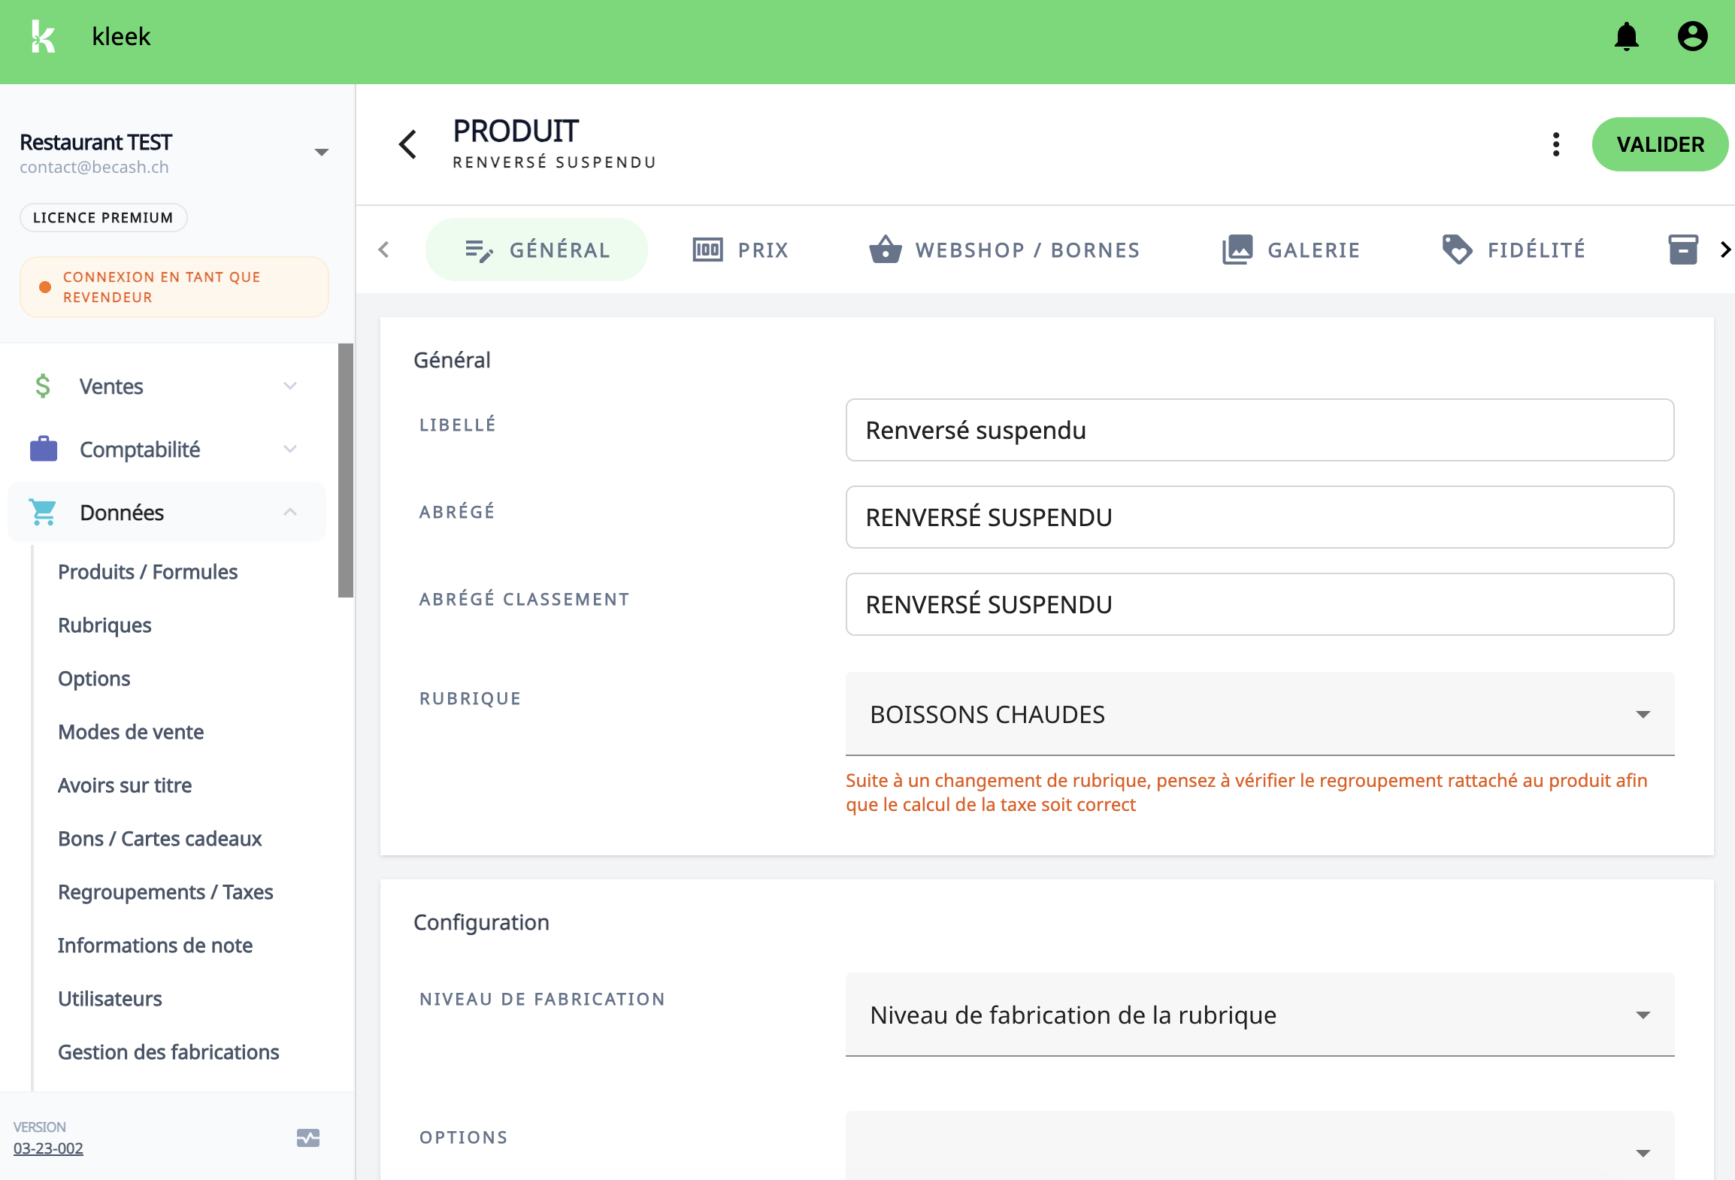The height and width of the screenshot is (1180, 1735).
Task: Open the user account icon
Action: click(1692, 36)
